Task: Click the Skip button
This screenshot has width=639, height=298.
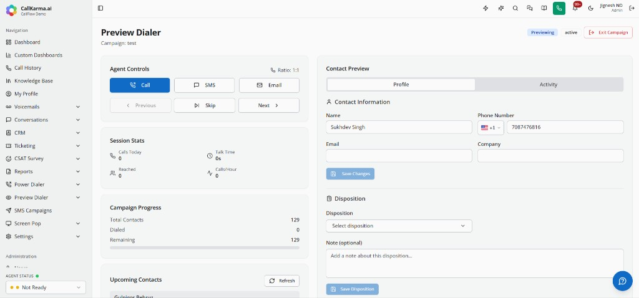Action: (x=204, y=105)
